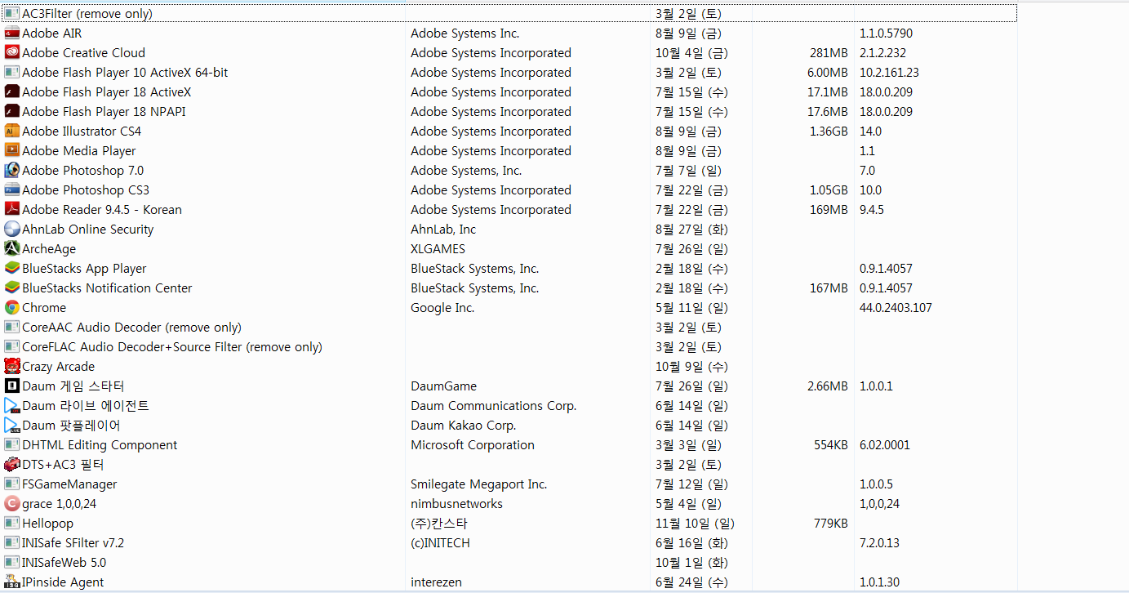
Task: Click the "Daum 팟플레이어" name text
Action: coord(71,426)
